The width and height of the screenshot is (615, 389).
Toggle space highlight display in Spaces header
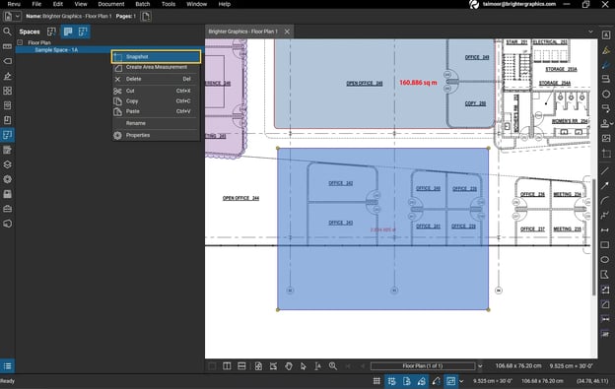click(x=68, y=32)
